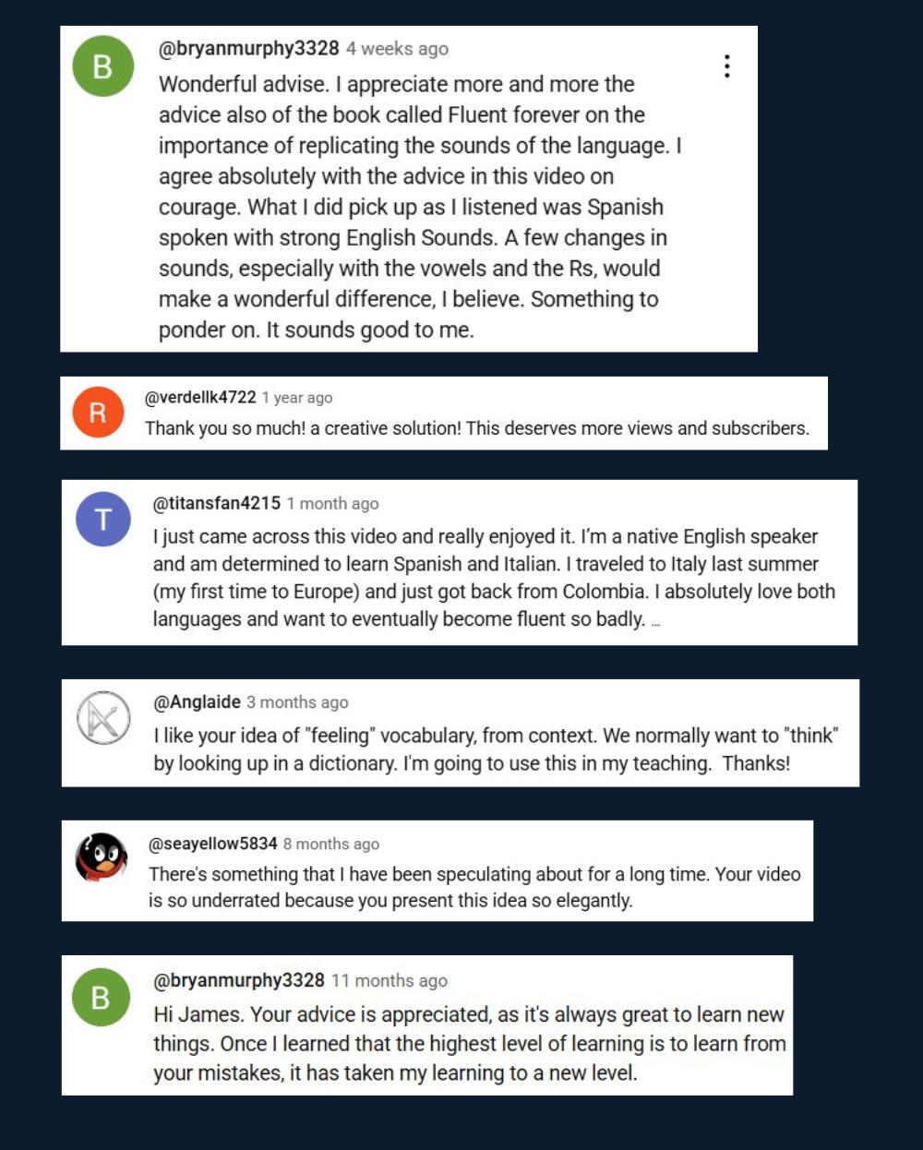Image resolution: width=923 pixels, height=1150 pixels.
Task: Open the penguin avatar of seayellow5834
Action: 102,857
